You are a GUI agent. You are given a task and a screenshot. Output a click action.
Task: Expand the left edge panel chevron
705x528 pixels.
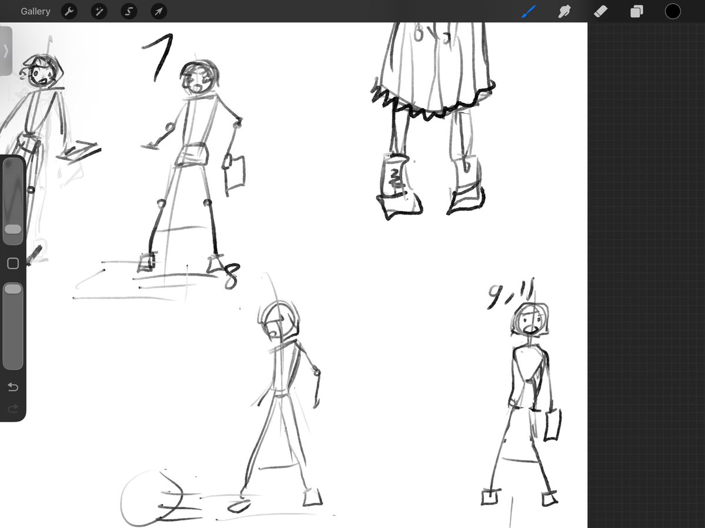point(6,51)
